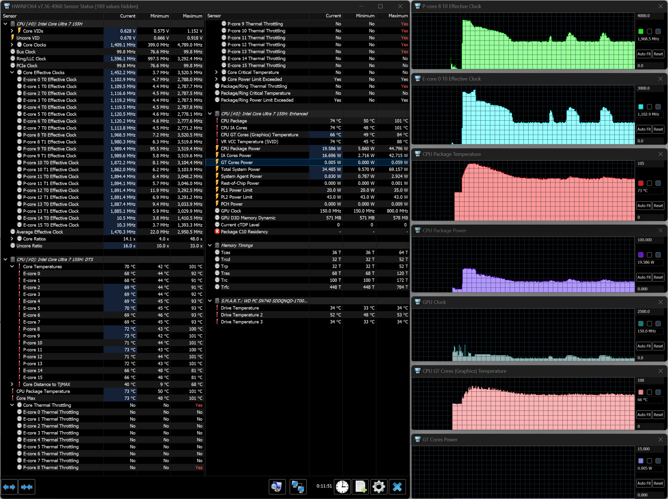Toggle the first checkbox next to the green P-core 8 graph swatch

tap(649, 32)
